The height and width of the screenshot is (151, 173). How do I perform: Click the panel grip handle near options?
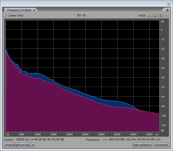(x=164, y=10)
